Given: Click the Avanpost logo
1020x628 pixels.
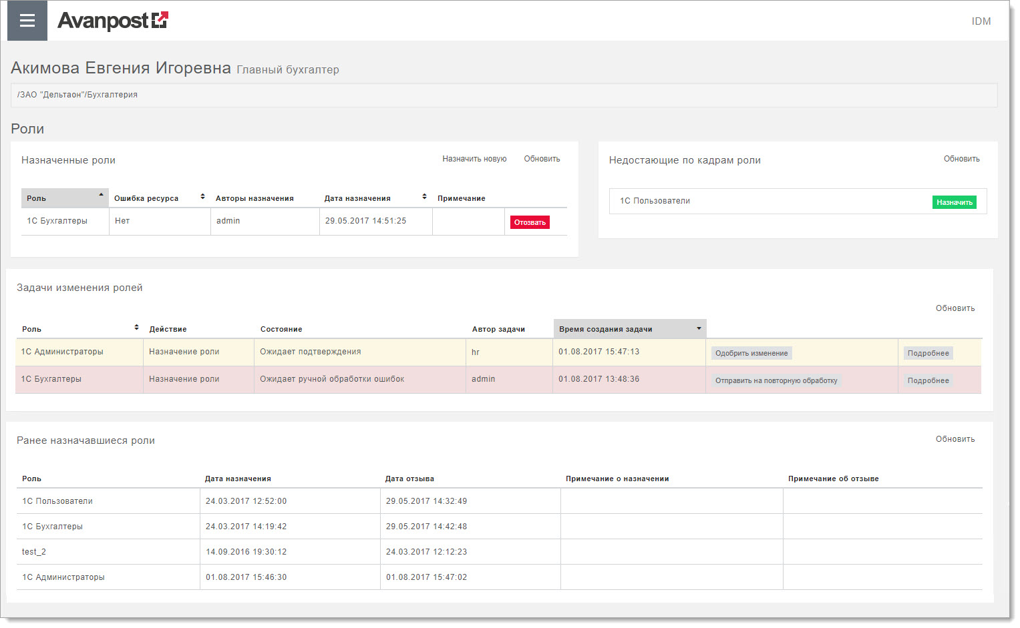Looking at the screenshot, I should (x=112, y=21).
